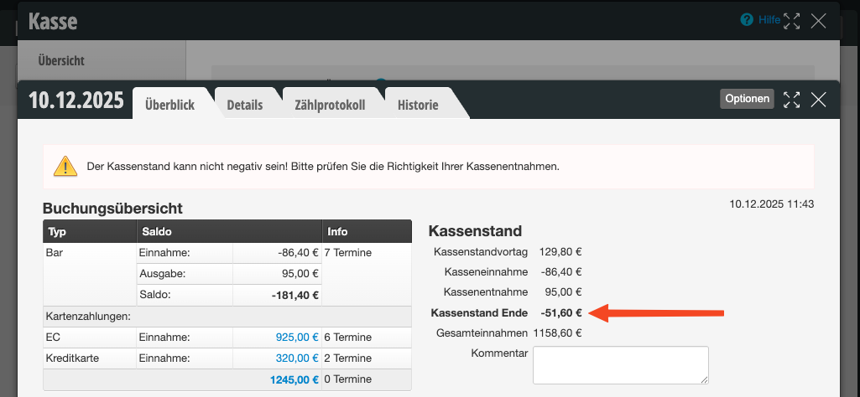The height and width of the screenshot is (397, 860).
Task: Focus the Kommentar text field
Action: [620, 365]
